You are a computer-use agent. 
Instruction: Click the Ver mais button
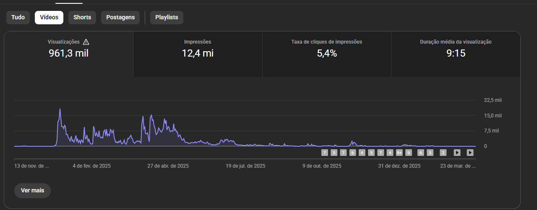[32, 190]
